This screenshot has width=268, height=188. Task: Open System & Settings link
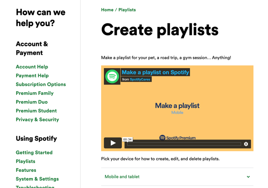tap(37, 179)
